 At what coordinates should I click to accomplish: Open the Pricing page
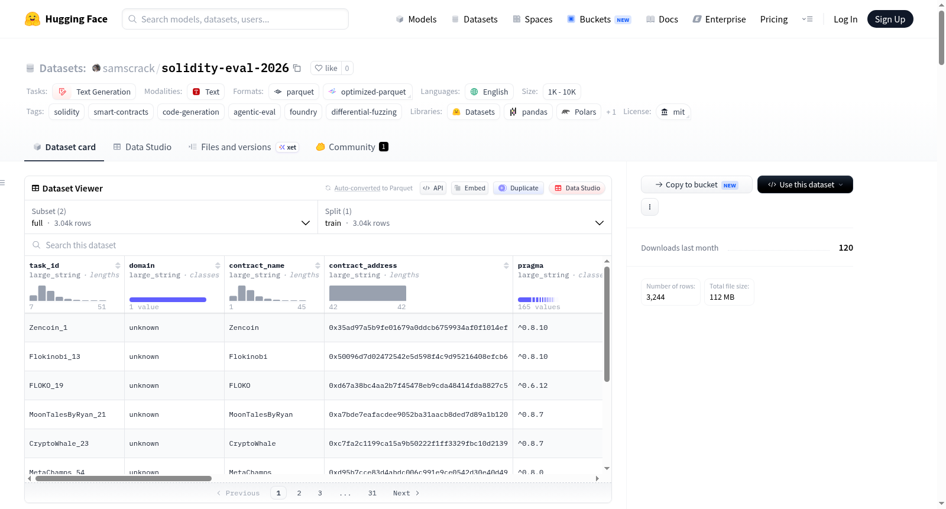point(774,19)
